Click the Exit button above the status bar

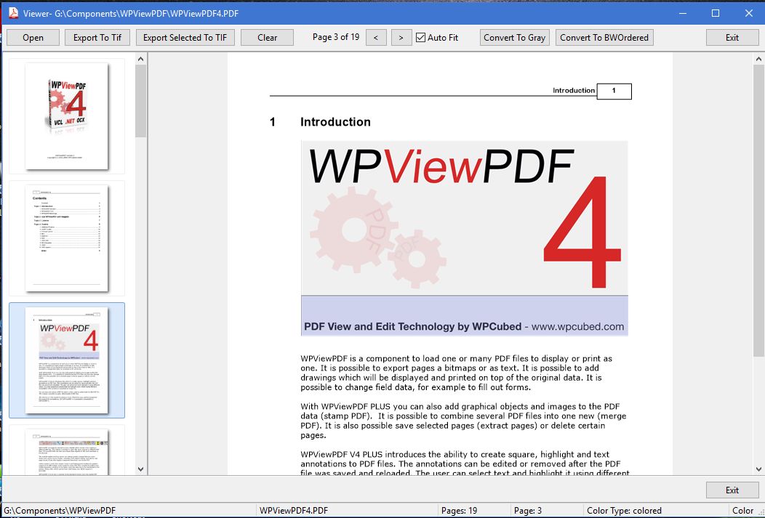[732, 490]
